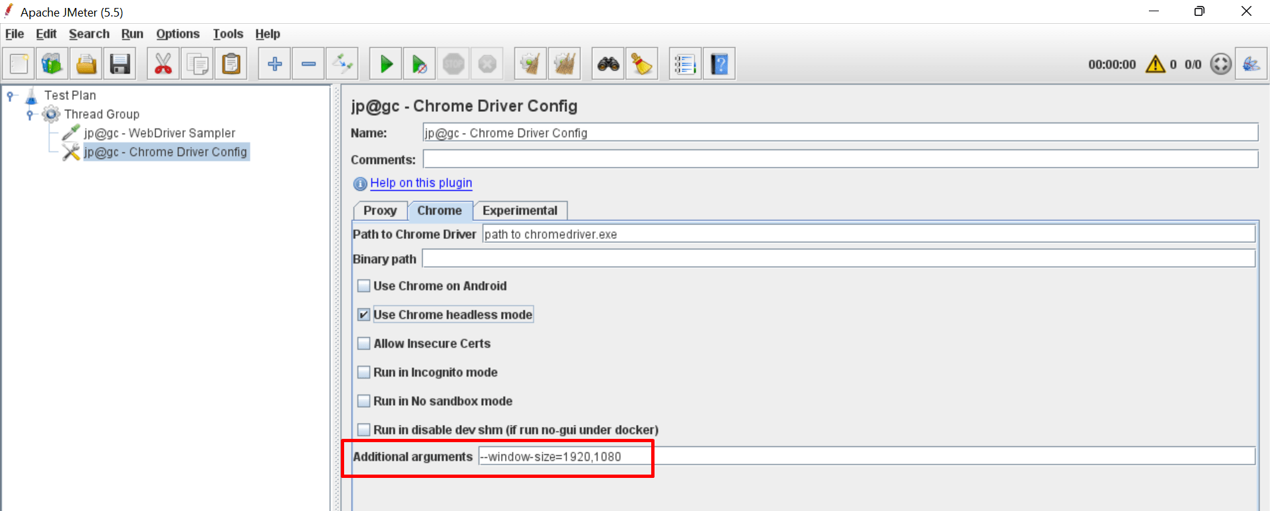Click the Name input field
This screenshot has width=1270, height=511.
tap(840, 132)
